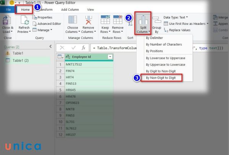
Task: Collapse the Queries pane chevron
Action: 50,46
